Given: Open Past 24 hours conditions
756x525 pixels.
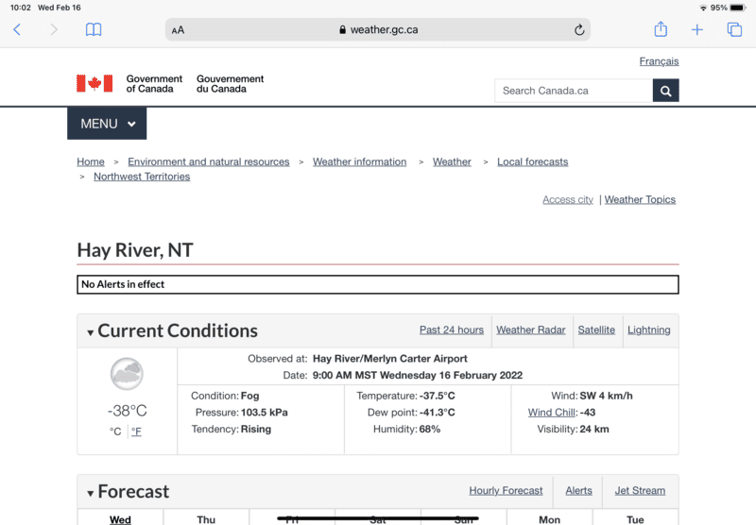Looking at the screenshot, I should (x=452, y=330).
